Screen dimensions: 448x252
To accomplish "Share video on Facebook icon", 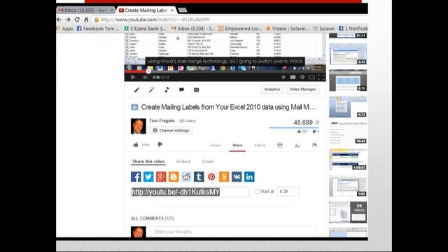I will (136, 177).
